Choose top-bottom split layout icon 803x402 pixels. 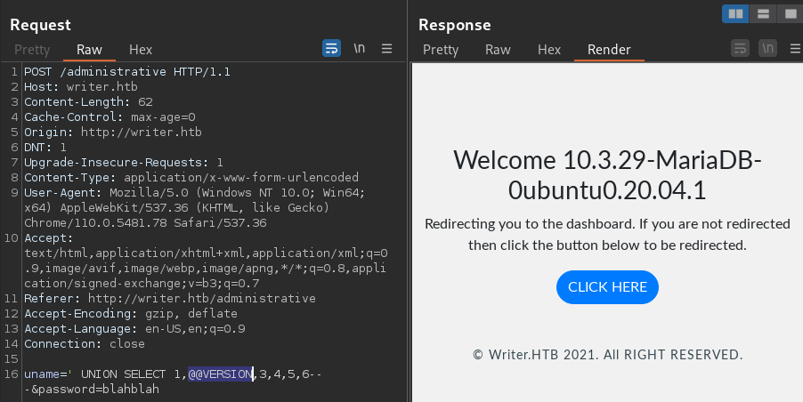tap(763, 14)
